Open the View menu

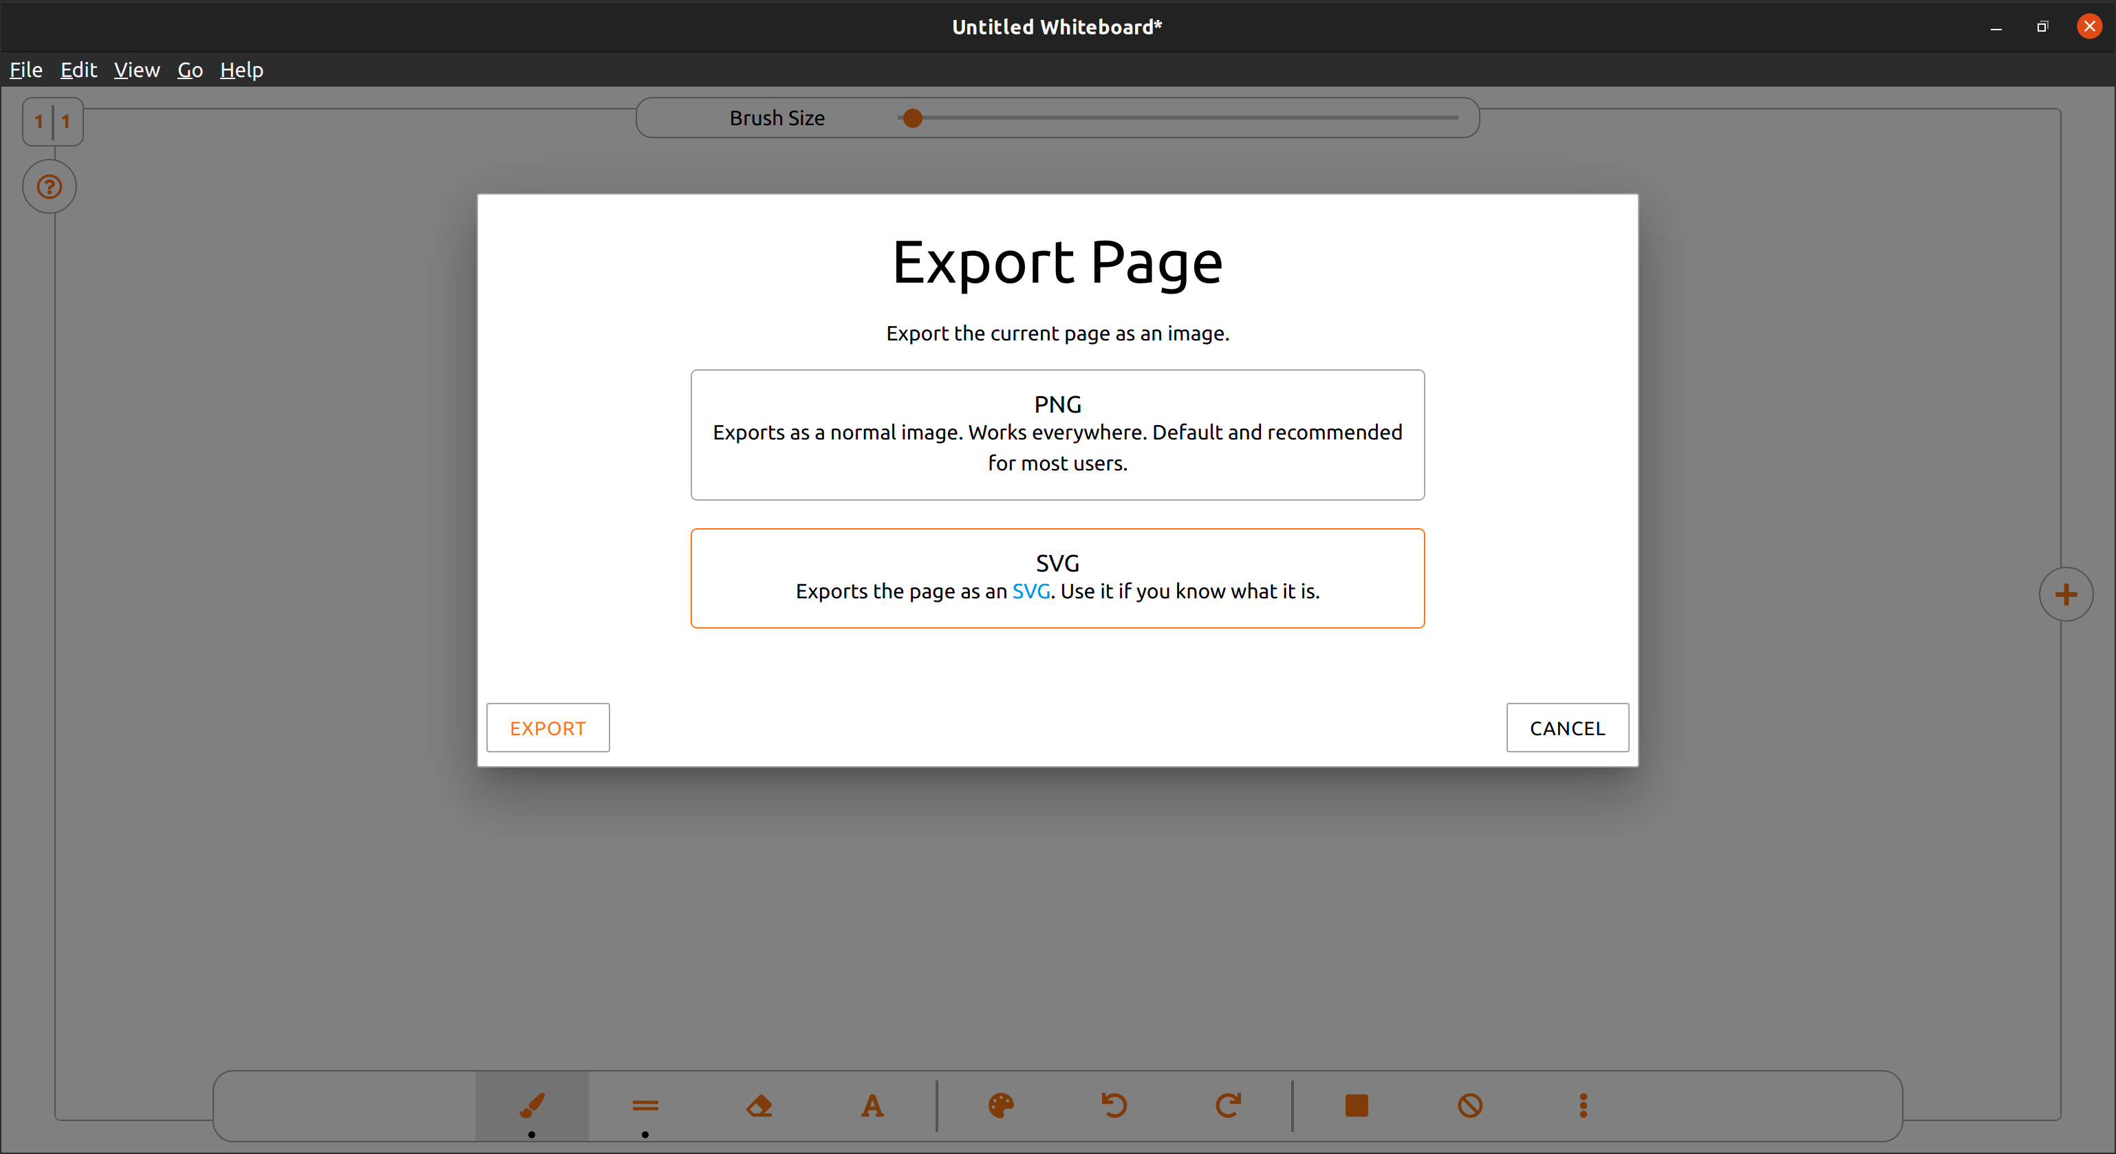(x=136, y=70)
